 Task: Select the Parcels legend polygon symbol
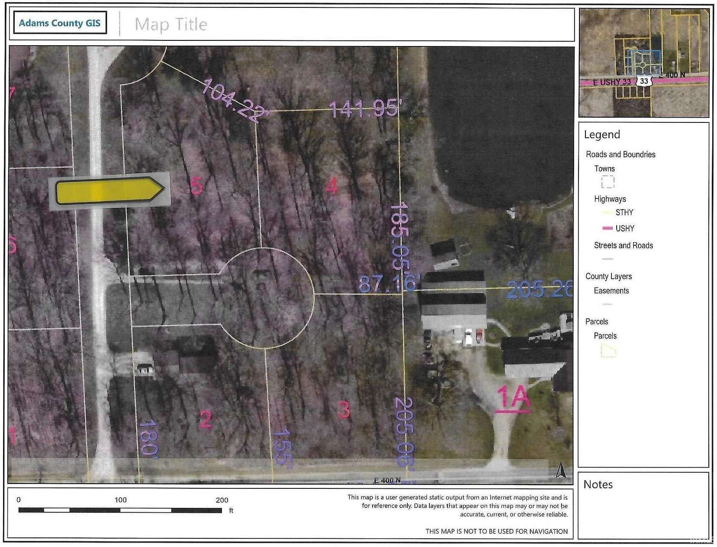pos(608,351)
